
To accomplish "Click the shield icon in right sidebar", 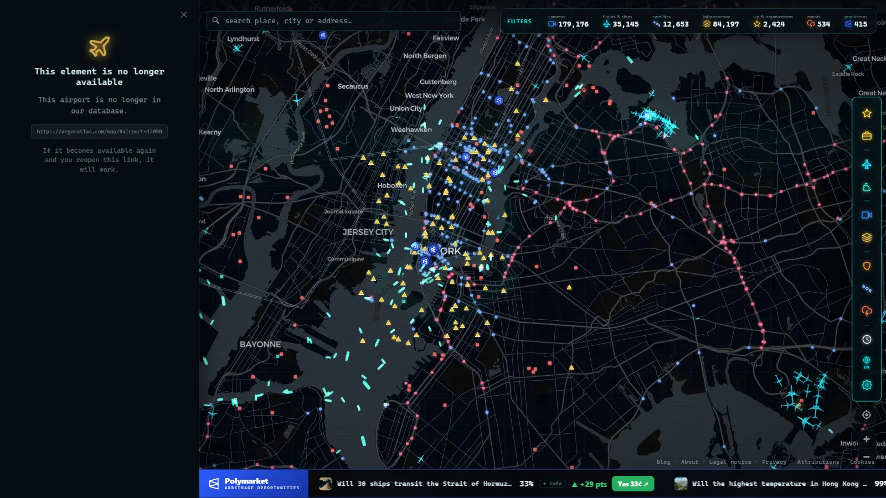I will 867,266.
